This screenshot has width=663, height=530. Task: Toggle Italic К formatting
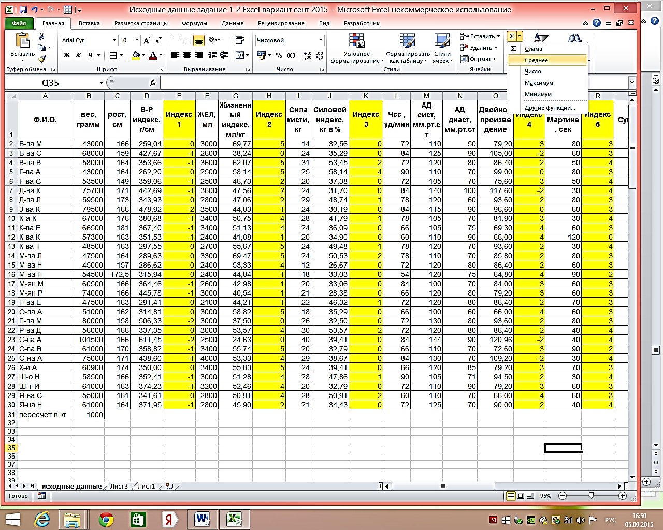pyautogui.click(x=79, y=55)
